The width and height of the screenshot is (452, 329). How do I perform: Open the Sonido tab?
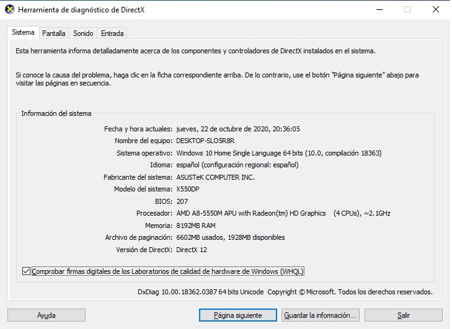pyautogui.click(x=83, y=33)
